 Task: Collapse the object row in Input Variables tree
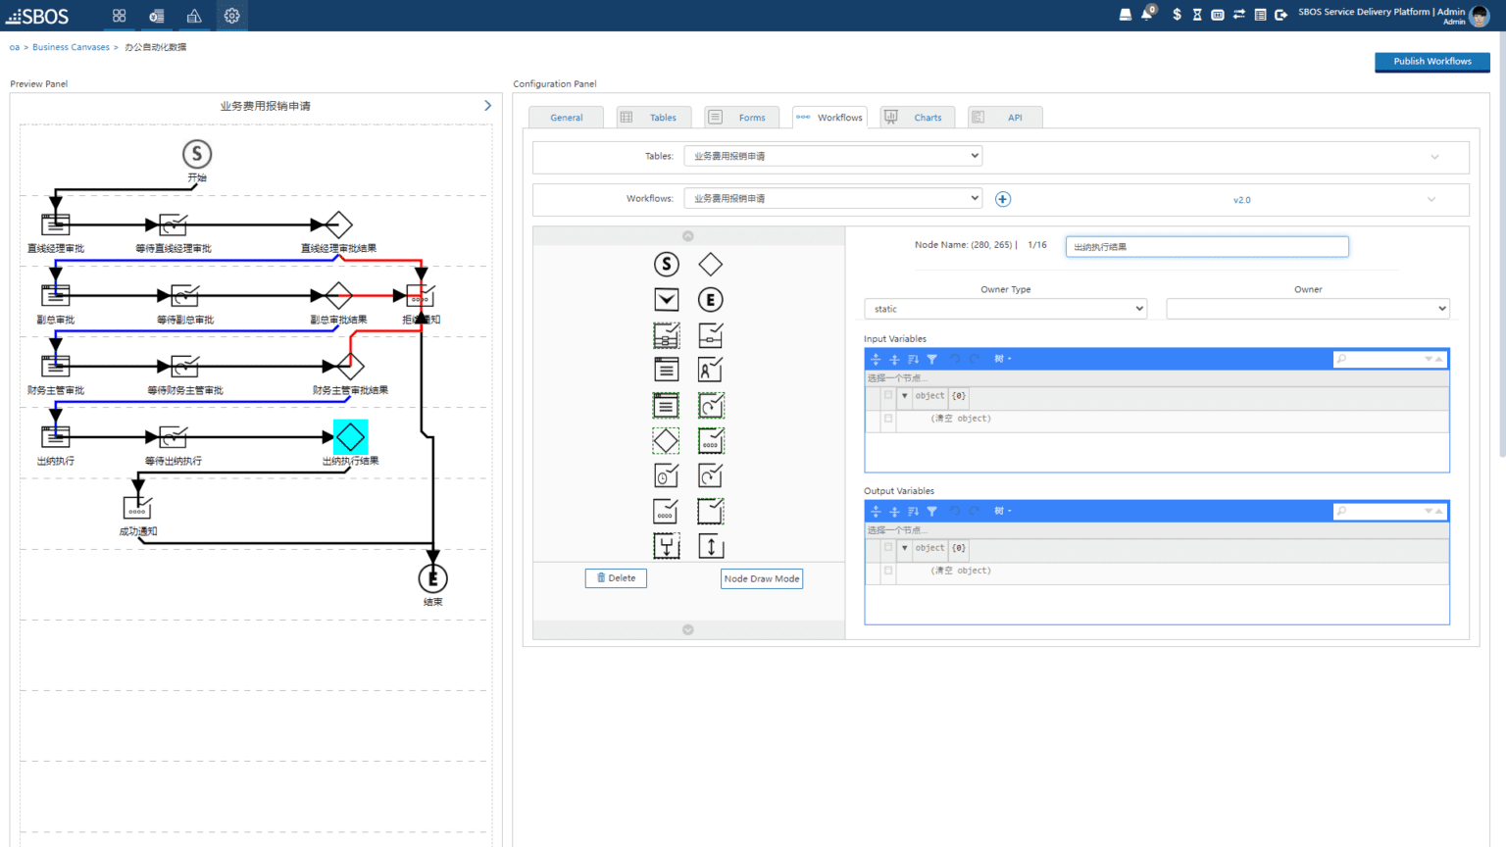[x=904, y=395]
